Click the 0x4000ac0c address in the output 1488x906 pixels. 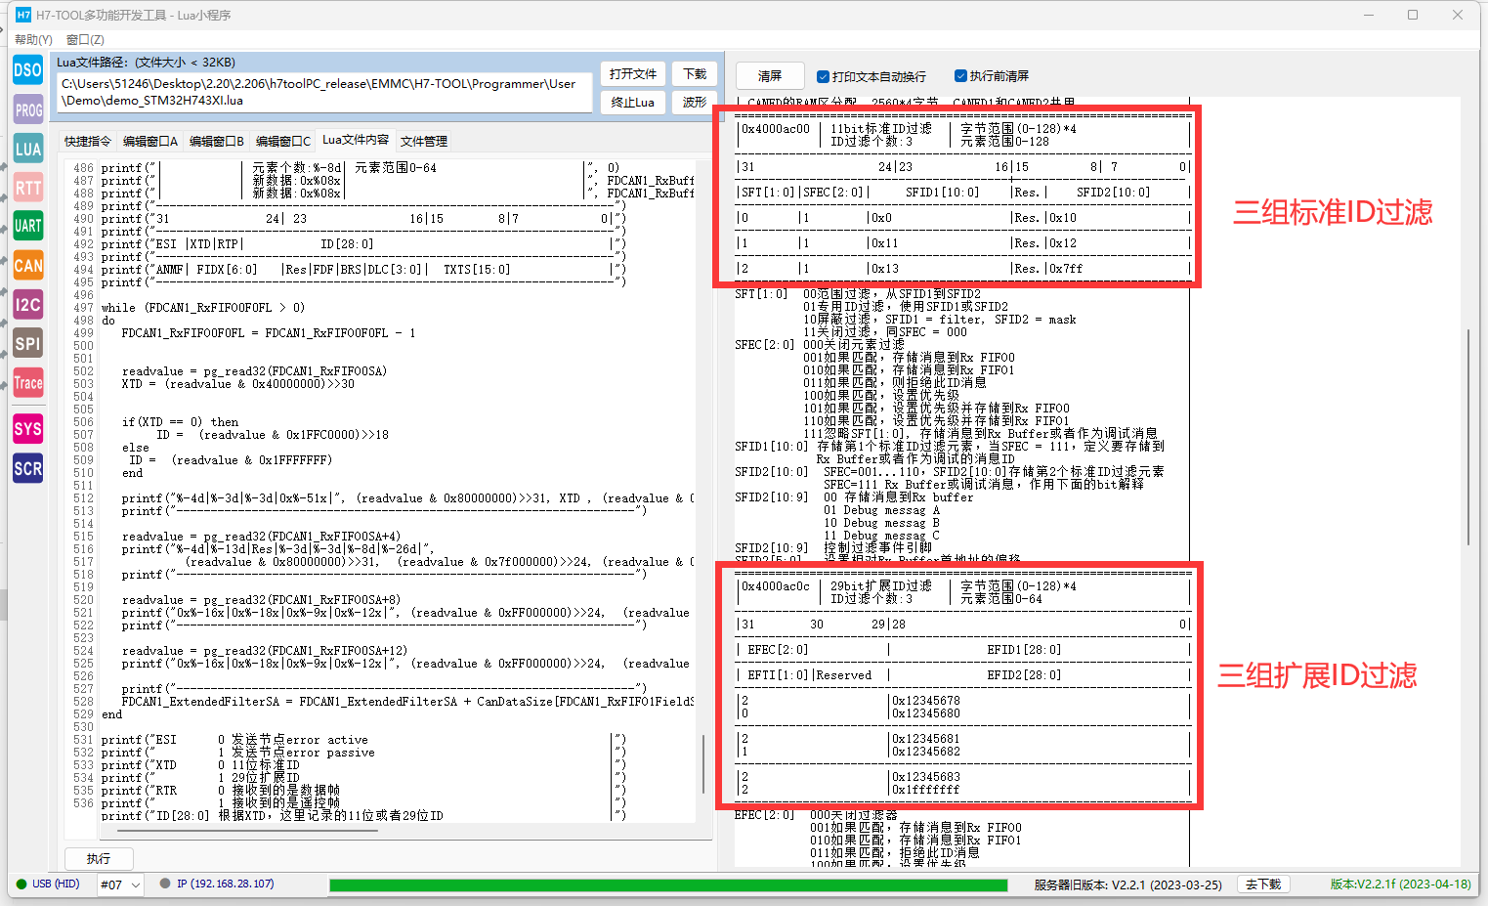click(776, 586)
